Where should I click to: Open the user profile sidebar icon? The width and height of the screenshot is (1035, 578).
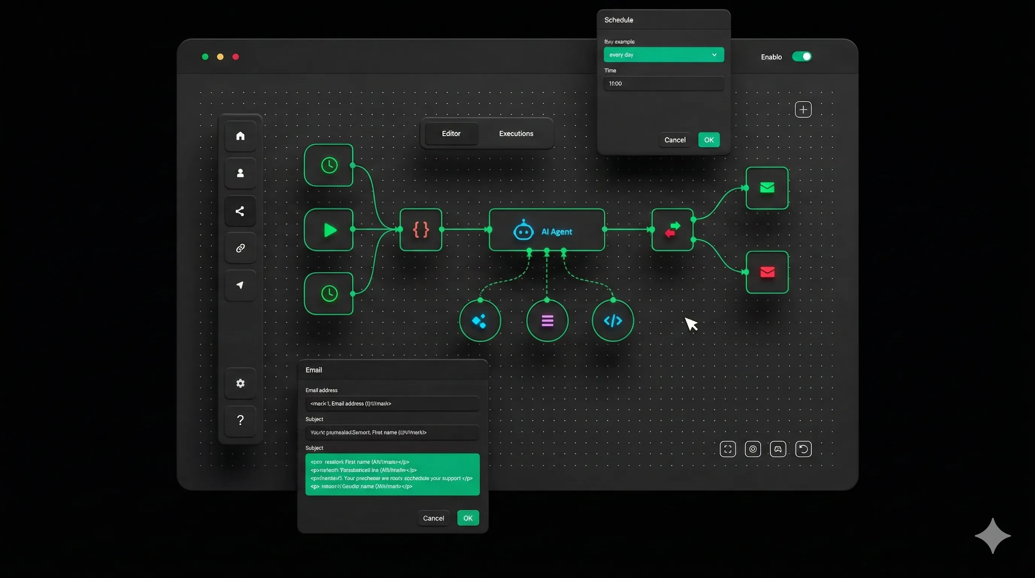click(240, 173)
